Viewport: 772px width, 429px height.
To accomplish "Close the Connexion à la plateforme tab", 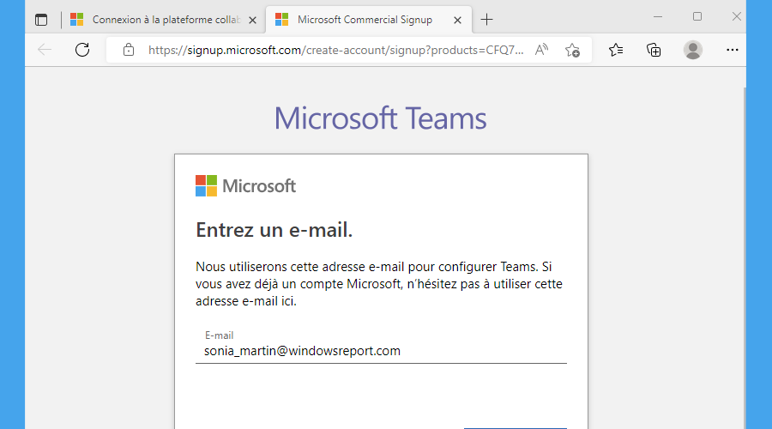I will pos(252,21).
